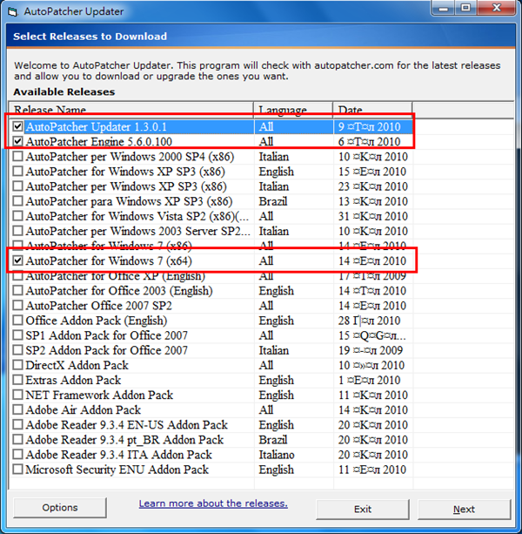Sort by Date column header
This screenshot has height=534, width=522.
pos(372,109)
